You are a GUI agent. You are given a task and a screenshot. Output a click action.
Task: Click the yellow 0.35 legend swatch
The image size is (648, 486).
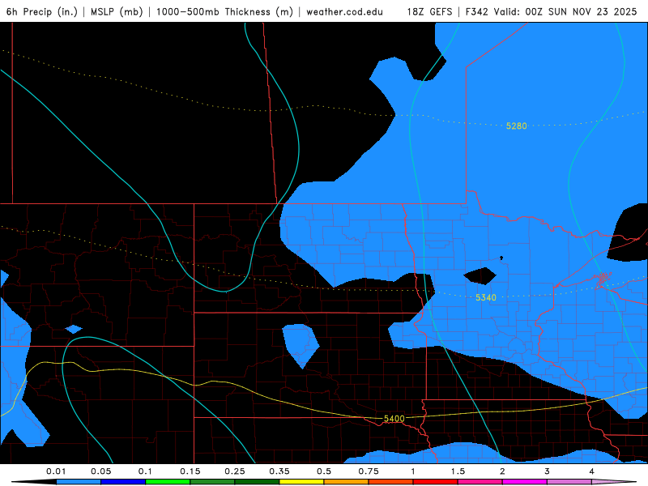pos(301,482)
